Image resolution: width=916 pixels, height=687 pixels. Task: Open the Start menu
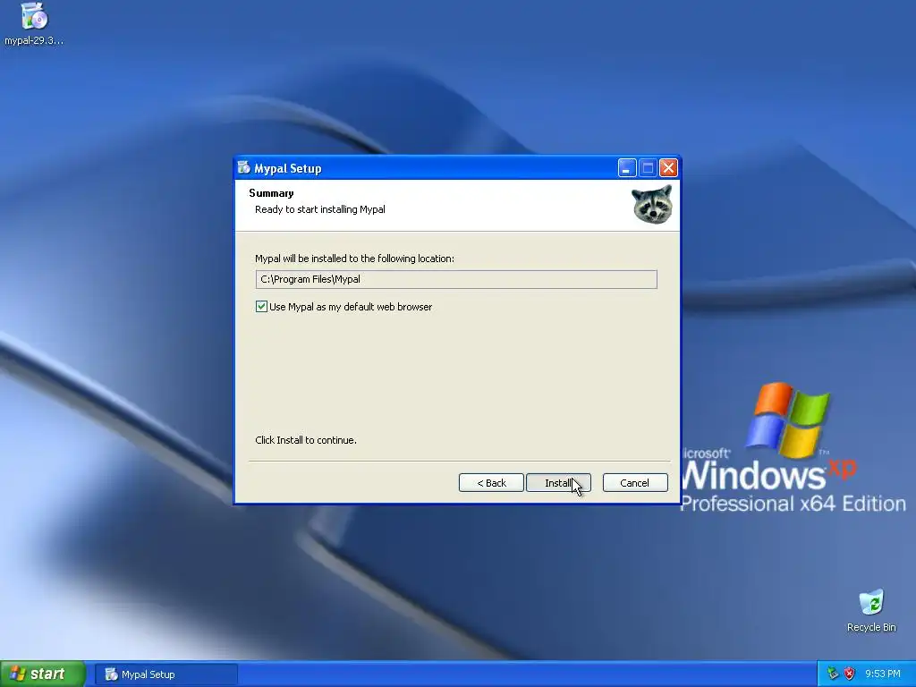[x=43, y=674]
